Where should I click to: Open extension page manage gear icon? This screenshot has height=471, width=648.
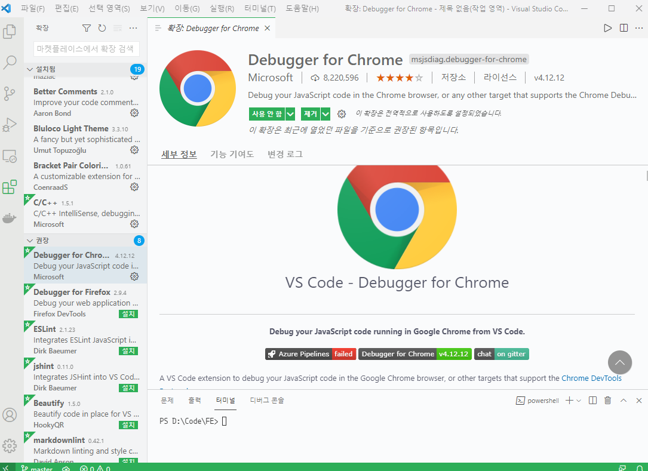pos(342,113)
